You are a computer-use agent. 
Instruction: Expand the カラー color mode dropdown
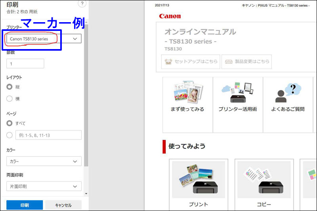click(44, 162)
